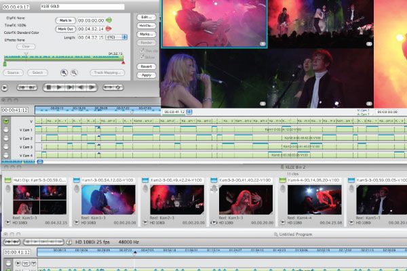Click the playhead marker in Untitled Program ruler
The width and height of the screenshot is (407, 271).
[134, 253]
